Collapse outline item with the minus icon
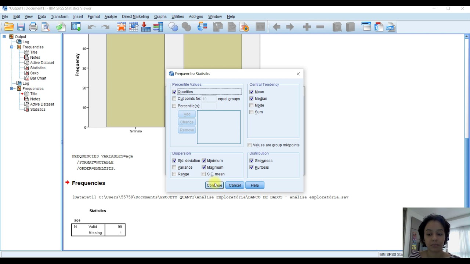 coord(320,27)
